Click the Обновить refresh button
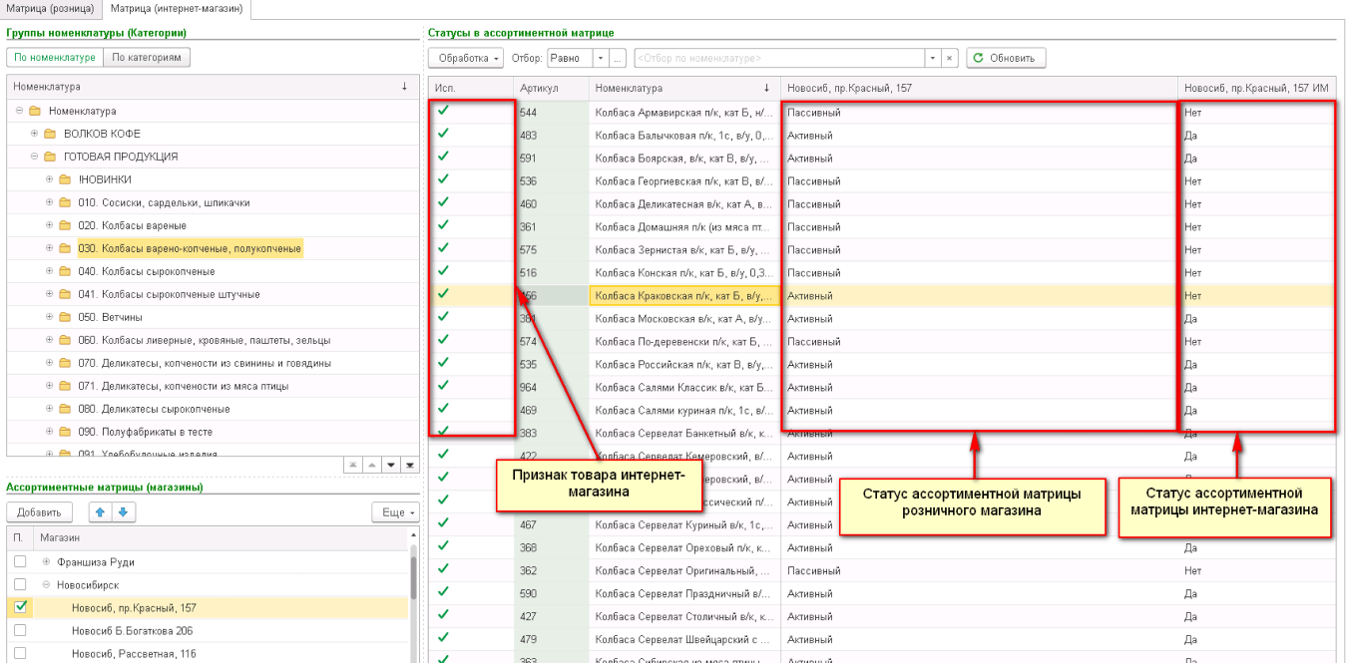This screenshot has width=1346, height=663. [1006, 58]
